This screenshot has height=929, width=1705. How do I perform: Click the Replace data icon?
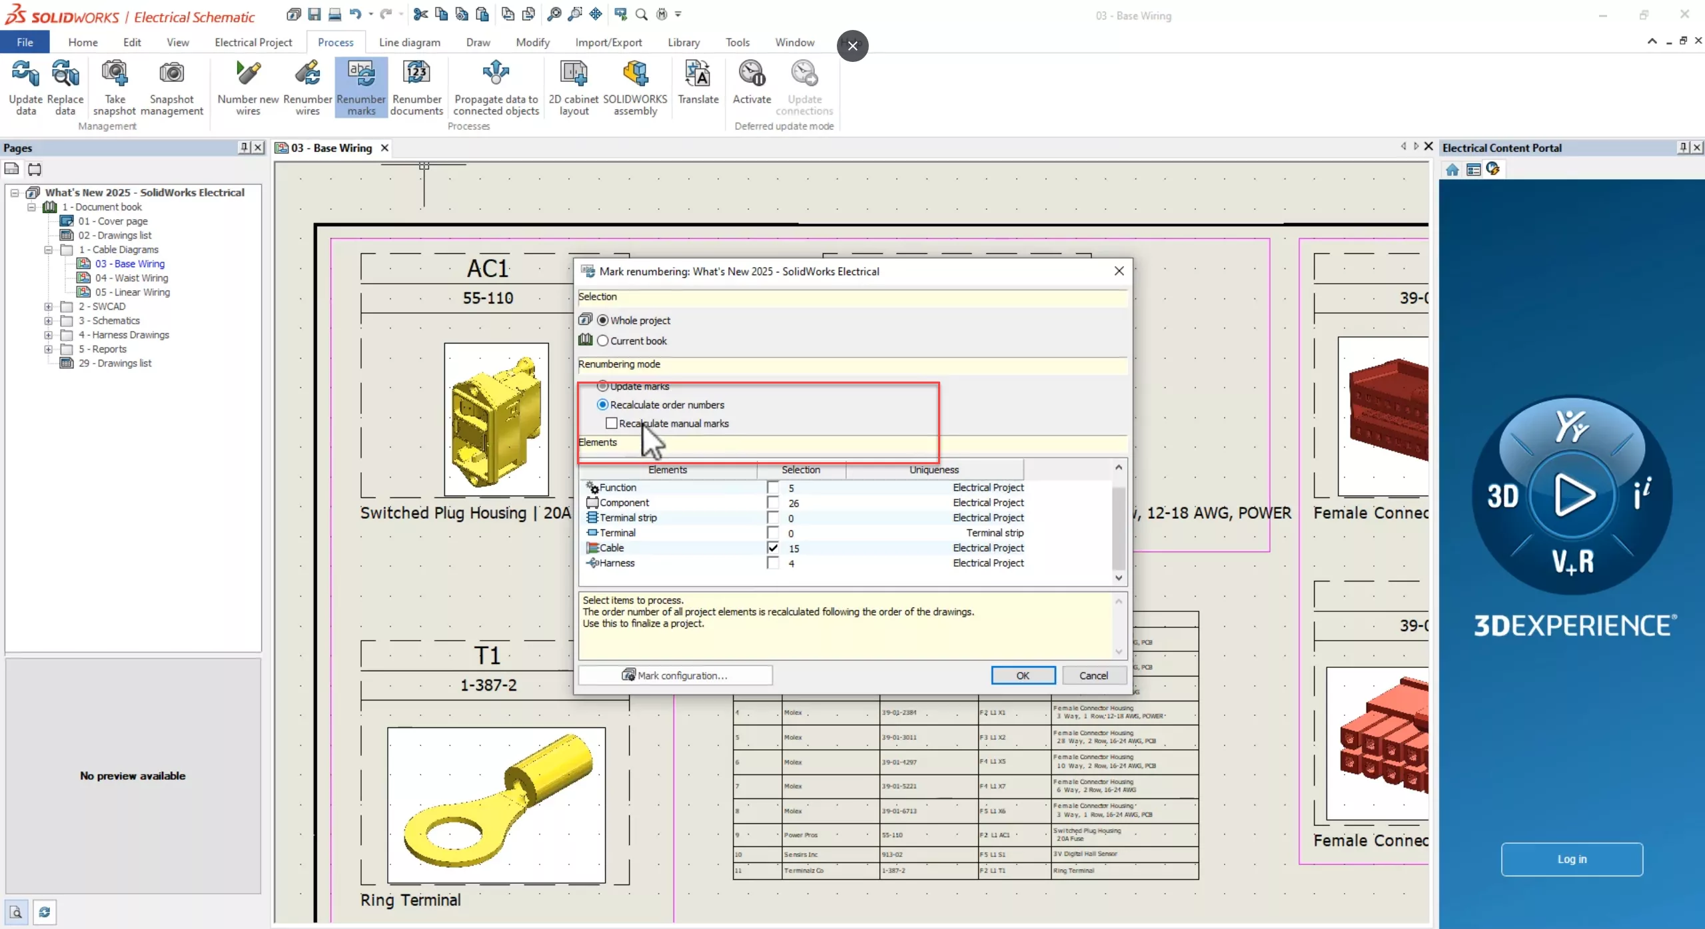coord(65,87)
